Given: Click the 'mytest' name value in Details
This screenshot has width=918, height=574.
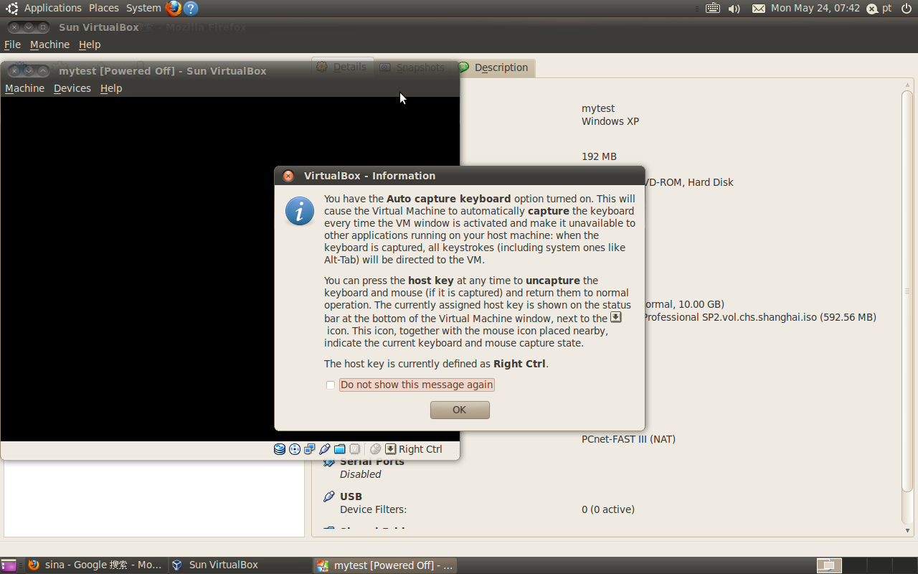Looking at the screenshot, I should pyautogui.click(x=598, y=108).
